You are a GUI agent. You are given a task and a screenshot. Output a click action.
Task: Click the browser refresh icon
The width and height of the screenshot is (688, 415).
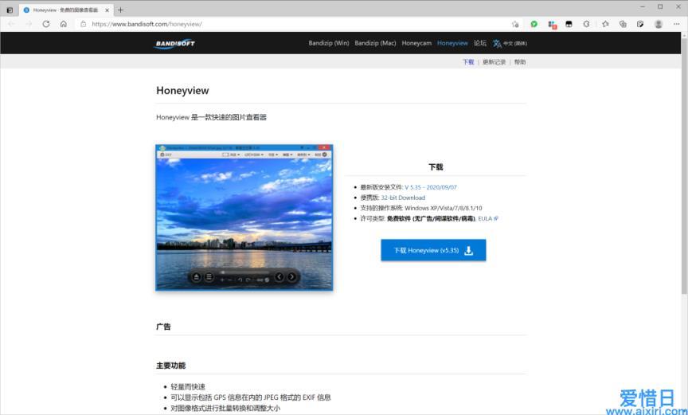(x=46, y=24)
